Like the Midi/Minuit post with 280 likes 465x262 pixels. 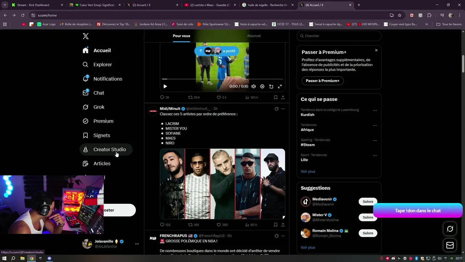(222, 225)
